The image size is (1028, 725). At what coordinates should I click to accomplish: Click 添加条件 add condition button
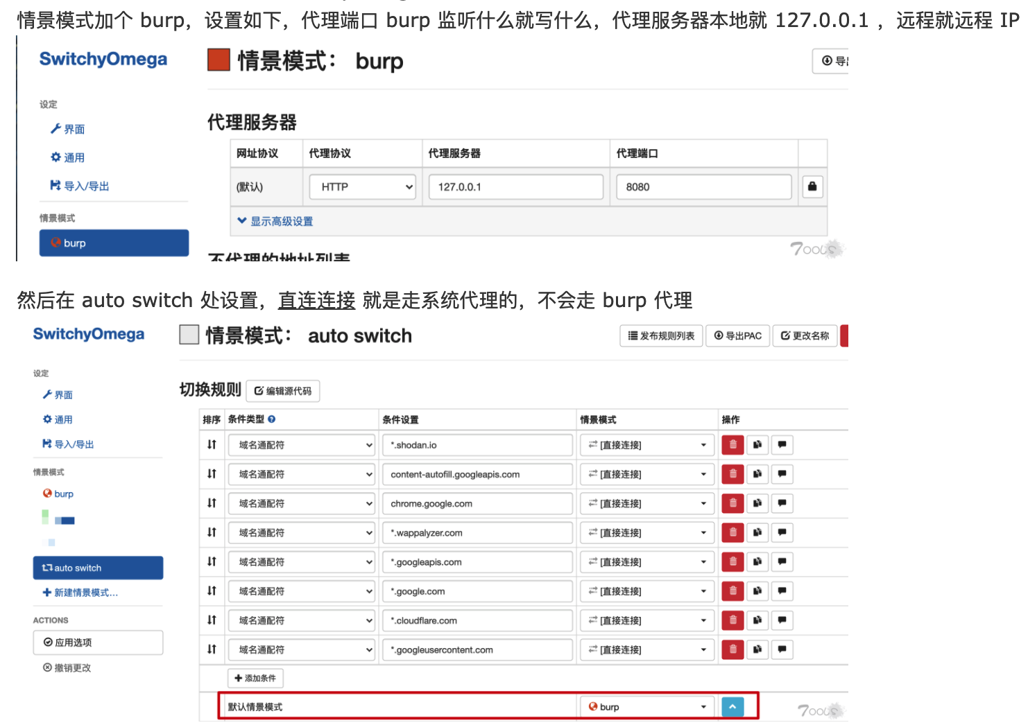coord(255,678)
